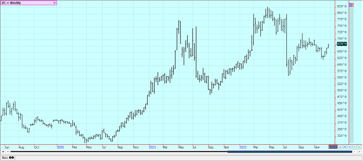363x161 pixels.
Task: Step chart back with single left arrow
Action: [x=8, y=152]
